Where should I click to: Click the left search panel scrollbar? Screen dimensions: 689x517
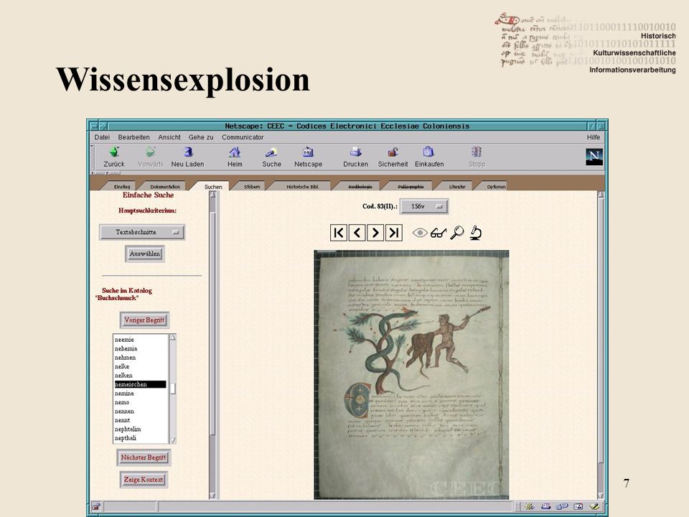(212, 345)
